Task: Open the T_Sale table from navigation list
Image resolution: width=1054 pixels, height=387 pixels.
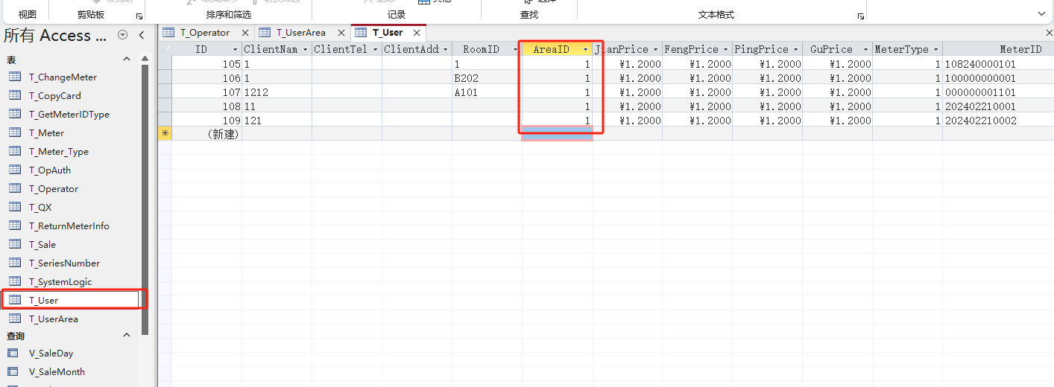Action: (x=42, y=244)
